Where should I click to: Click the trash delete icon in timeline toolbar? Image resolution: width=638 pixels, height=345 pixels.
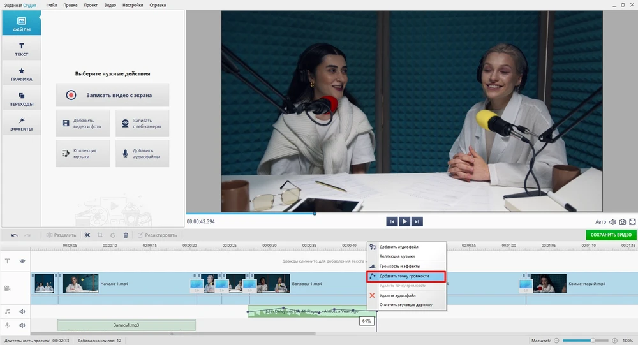coord(126,235)
